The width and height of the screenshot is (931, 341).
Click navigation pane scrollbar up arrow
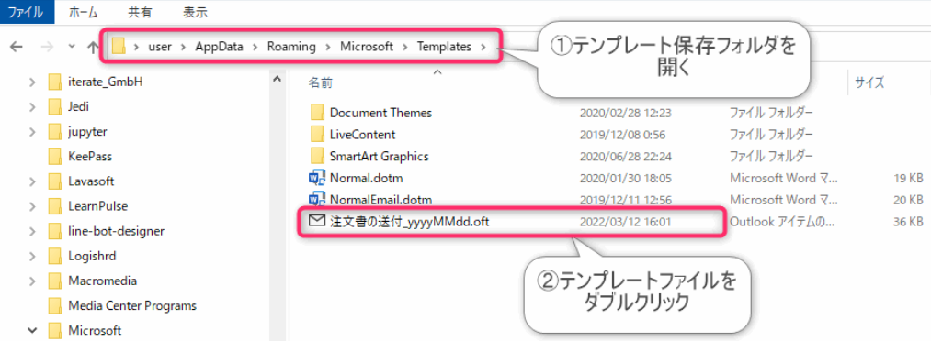pos(277,80)
